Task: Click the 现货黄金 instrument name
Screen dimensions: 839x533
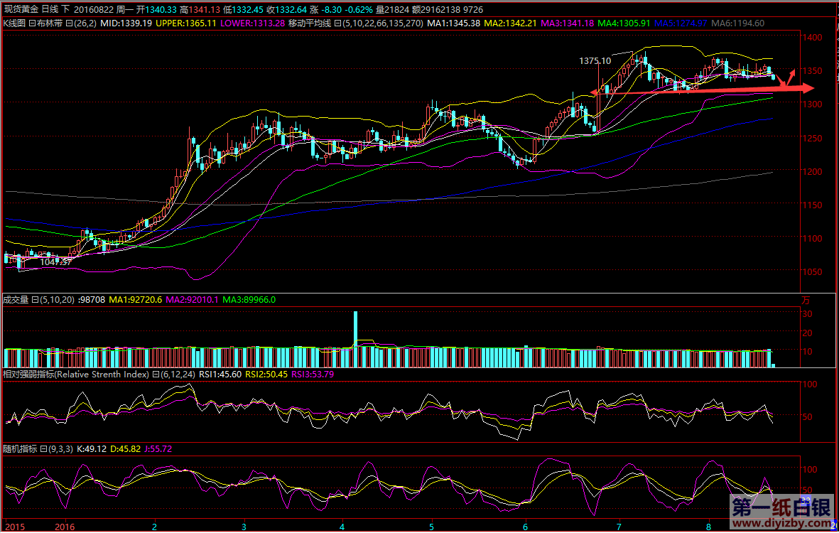Action: click(21, 9)
